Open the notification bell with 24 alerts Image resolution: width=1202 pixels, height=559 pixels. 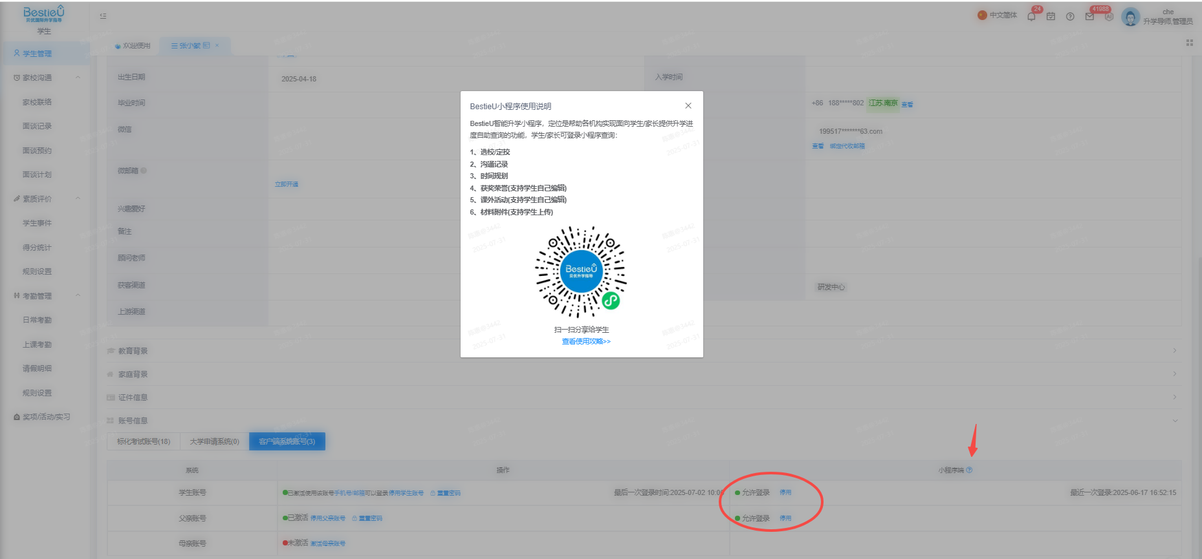(x=1031, y=17)
